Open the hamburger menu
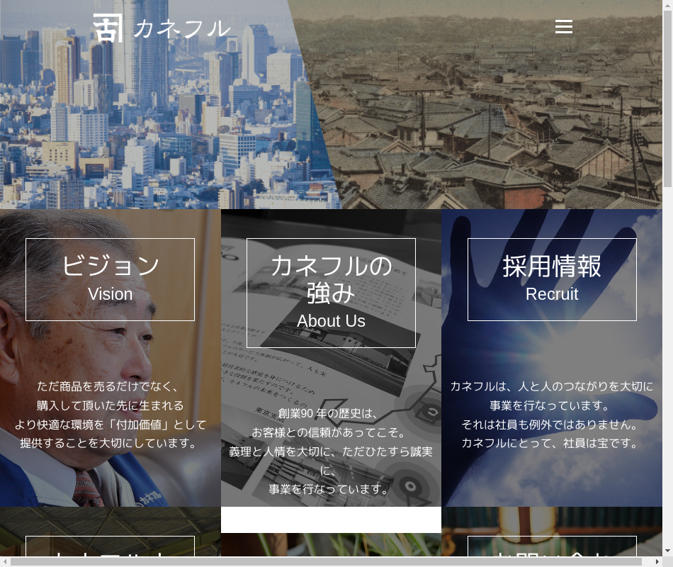The image size is (673, 567). coord(563,27)
